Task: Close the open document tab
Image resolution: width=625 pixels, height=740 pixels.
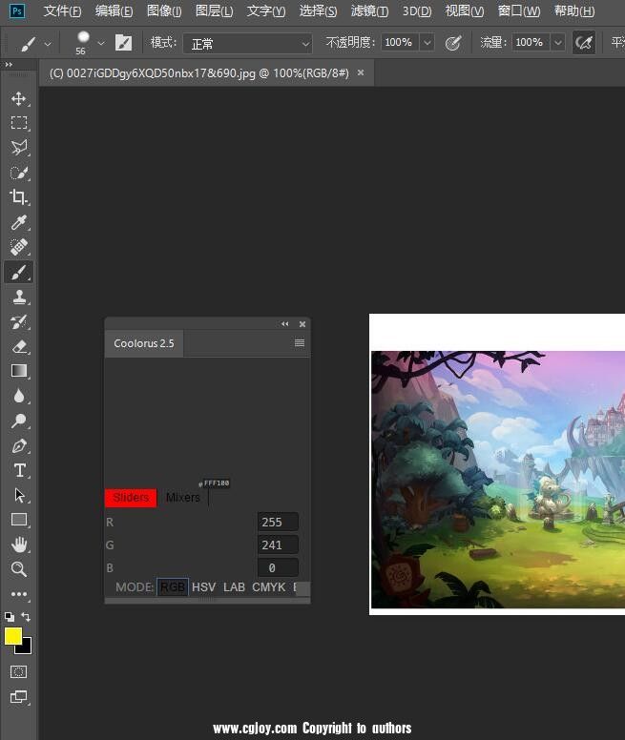Action: point(361,72)
